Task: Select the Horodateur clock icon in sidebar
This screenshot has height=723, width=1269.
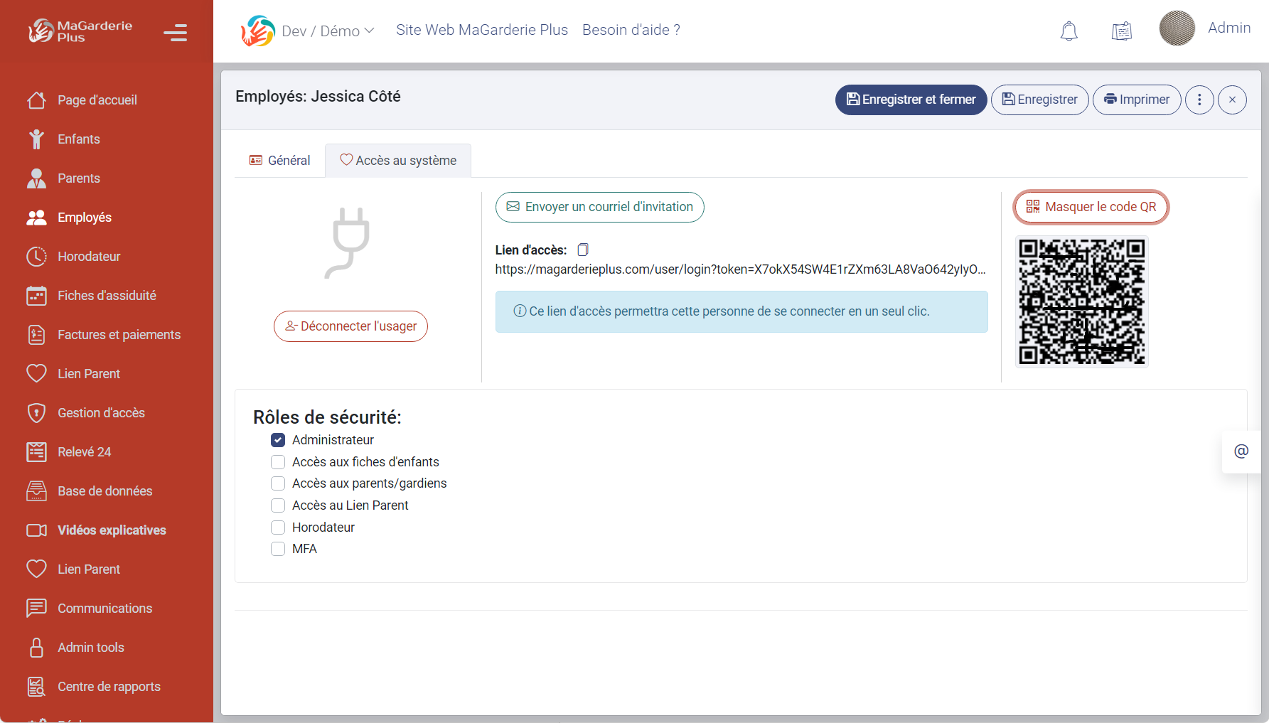Action: (36, 256)
